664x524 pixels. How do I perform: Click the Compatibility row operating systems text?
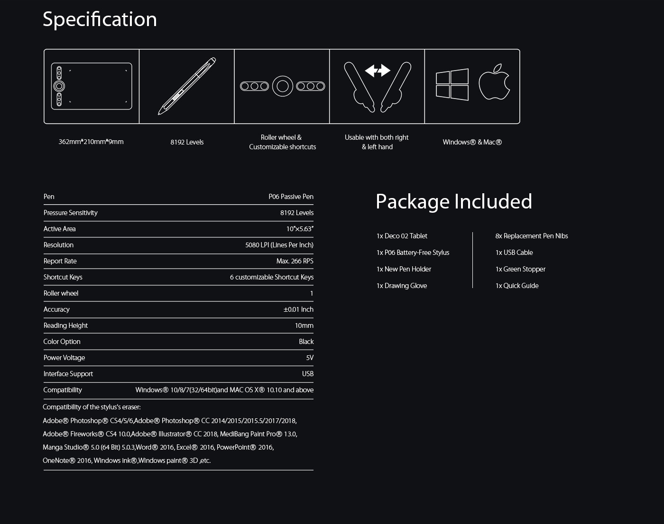[224, 390]
